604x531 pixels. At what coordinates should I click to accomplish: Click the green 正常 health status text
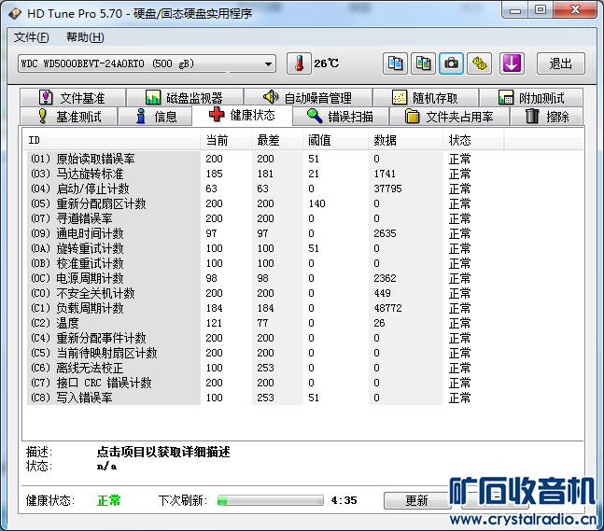pos(109,500)
